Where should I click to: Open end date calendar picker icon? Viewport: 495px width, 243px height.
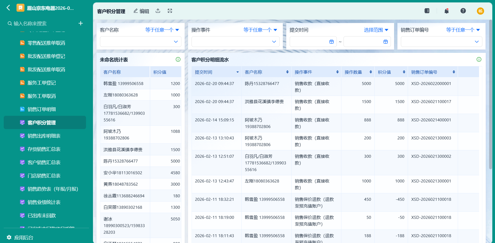point(386,42)
